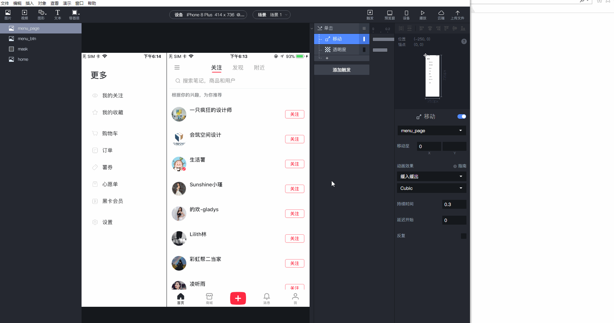
Task: Click the align vertical centers icon
Action: (455, 28)
